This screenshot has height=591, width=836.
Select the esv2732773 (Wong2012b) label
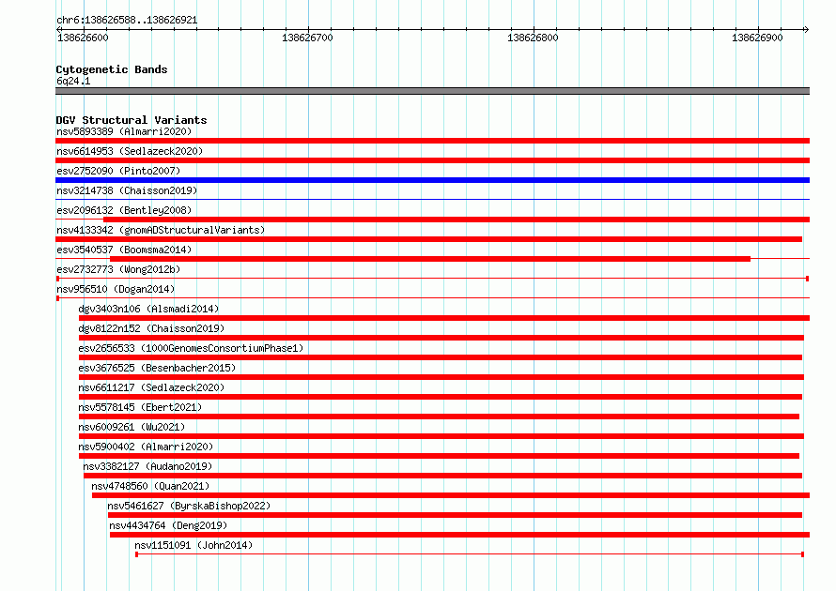tap(118, 269)
